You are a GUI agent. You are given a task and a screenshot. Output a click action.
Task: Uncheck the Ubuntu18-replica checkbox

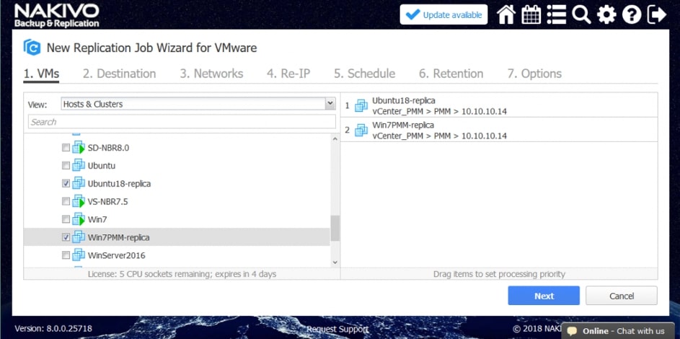pyautogui.click(x=66, y=183)
